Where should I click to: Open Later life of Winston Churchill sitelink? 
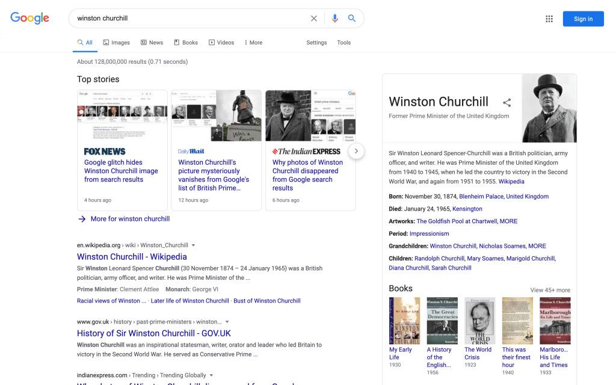[x=189, y=301]
